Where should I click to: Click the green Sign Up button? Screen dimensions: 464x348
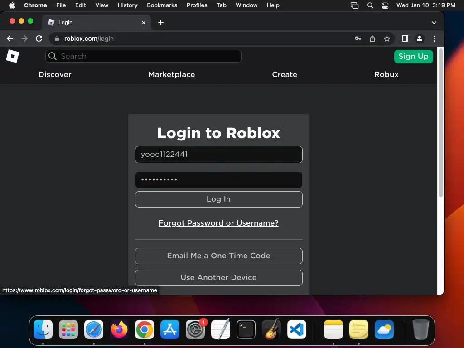[x=413, y=56]
